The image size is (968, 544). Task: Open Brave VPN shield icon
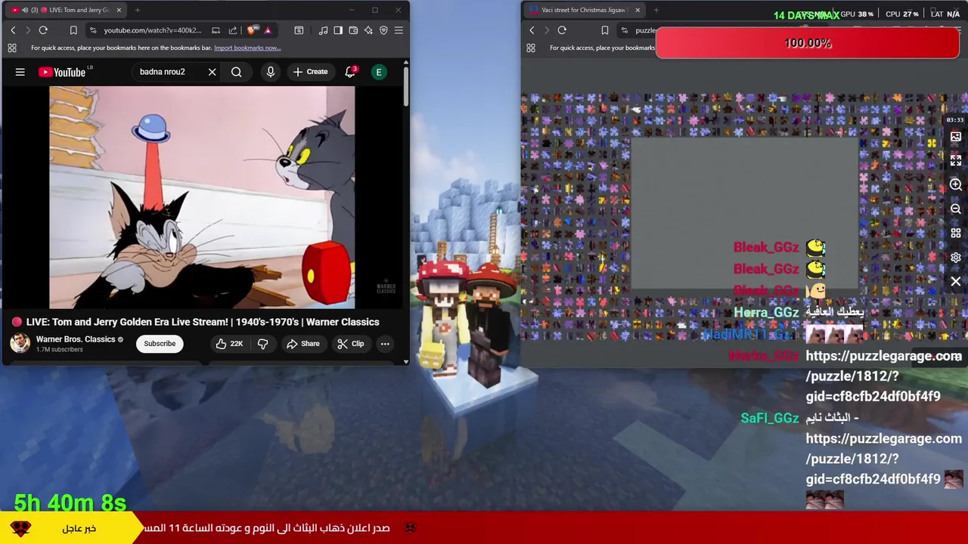click(x=383, y=30)
